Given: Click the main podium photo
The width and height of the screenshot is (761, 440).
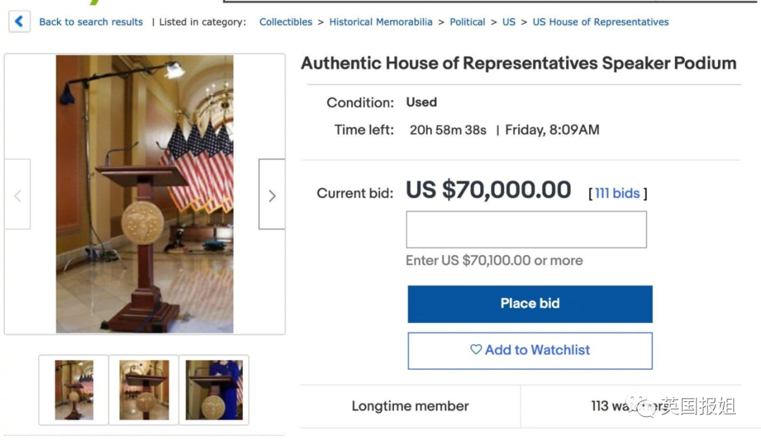Looking at the screenshot, I should [x=144, y=194].
